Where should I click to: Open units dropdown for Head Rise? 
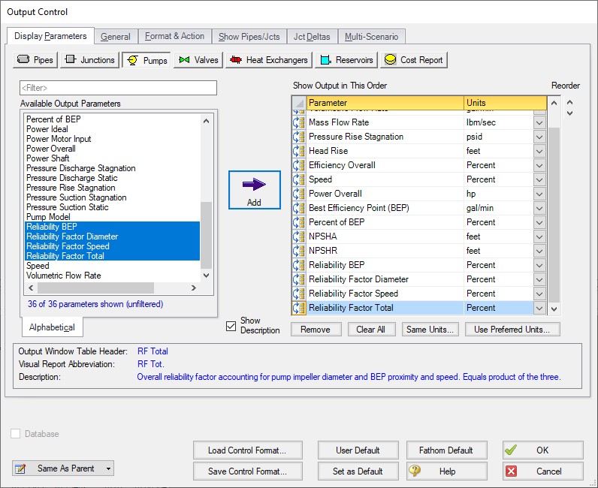point(539,152)
